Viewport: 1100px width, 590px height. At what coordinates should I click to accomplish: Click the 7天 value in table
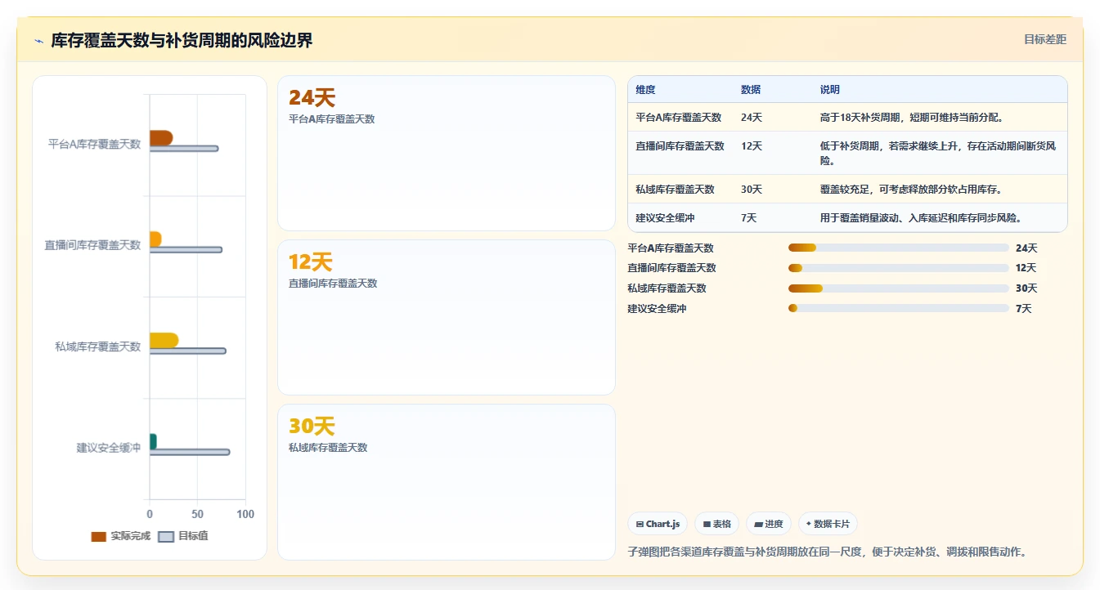coord(748,218)
